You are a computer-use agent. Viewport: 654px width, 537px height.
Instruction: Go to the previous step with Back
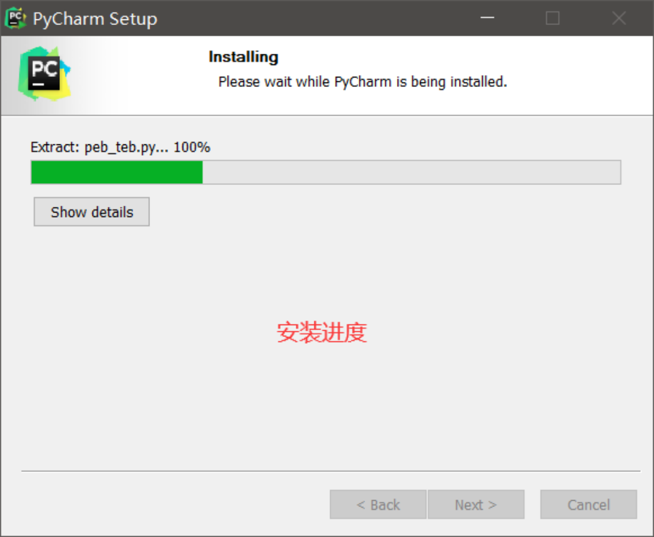(x=378, y=504)
